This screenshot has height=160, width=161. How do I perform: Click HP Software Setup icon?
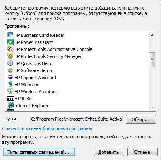point(10,70)
